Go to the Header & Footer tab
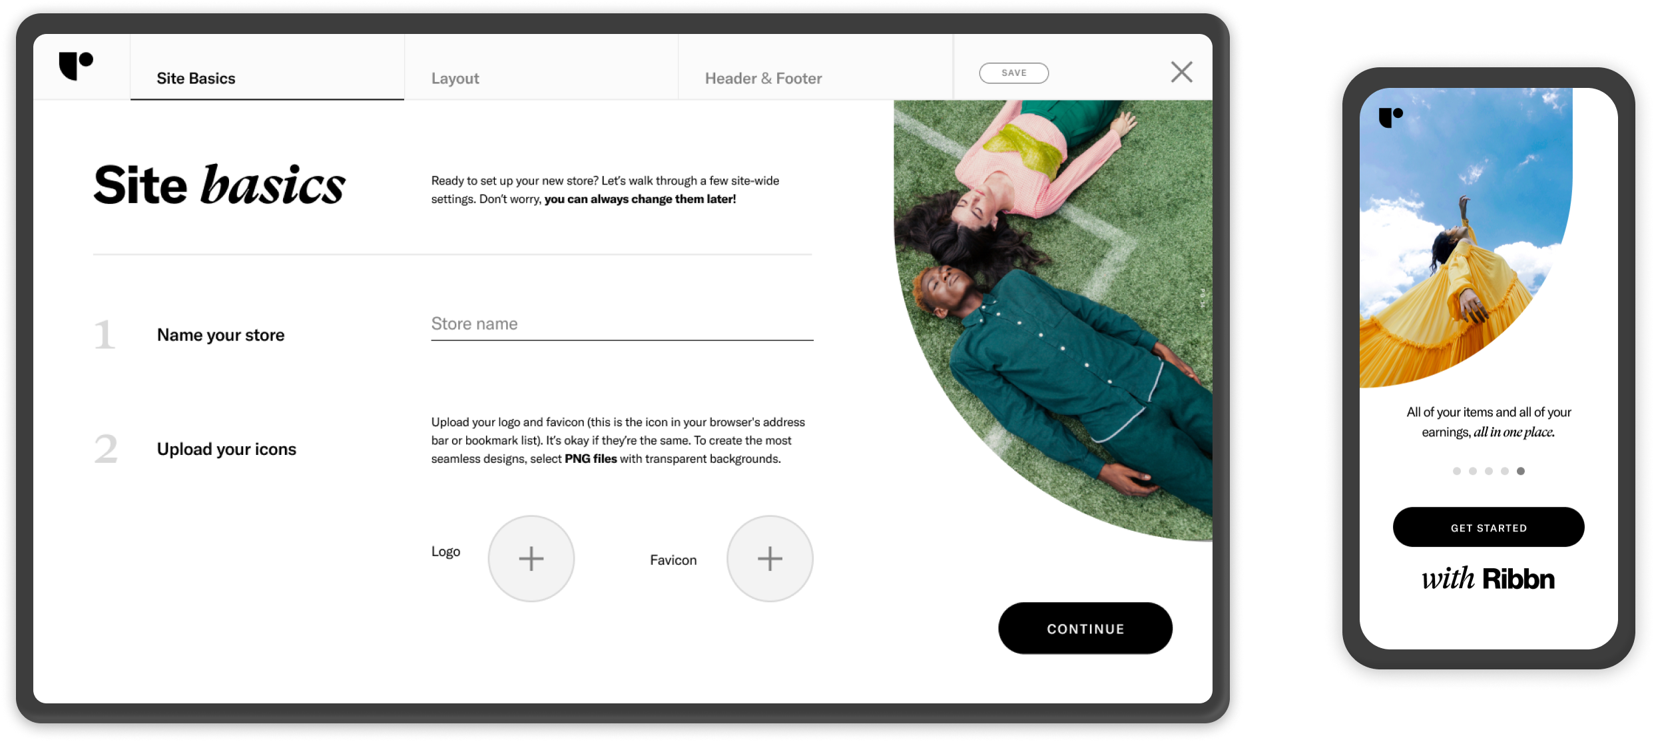This screenshot has width=1656, height=742. tap(816, 67)
